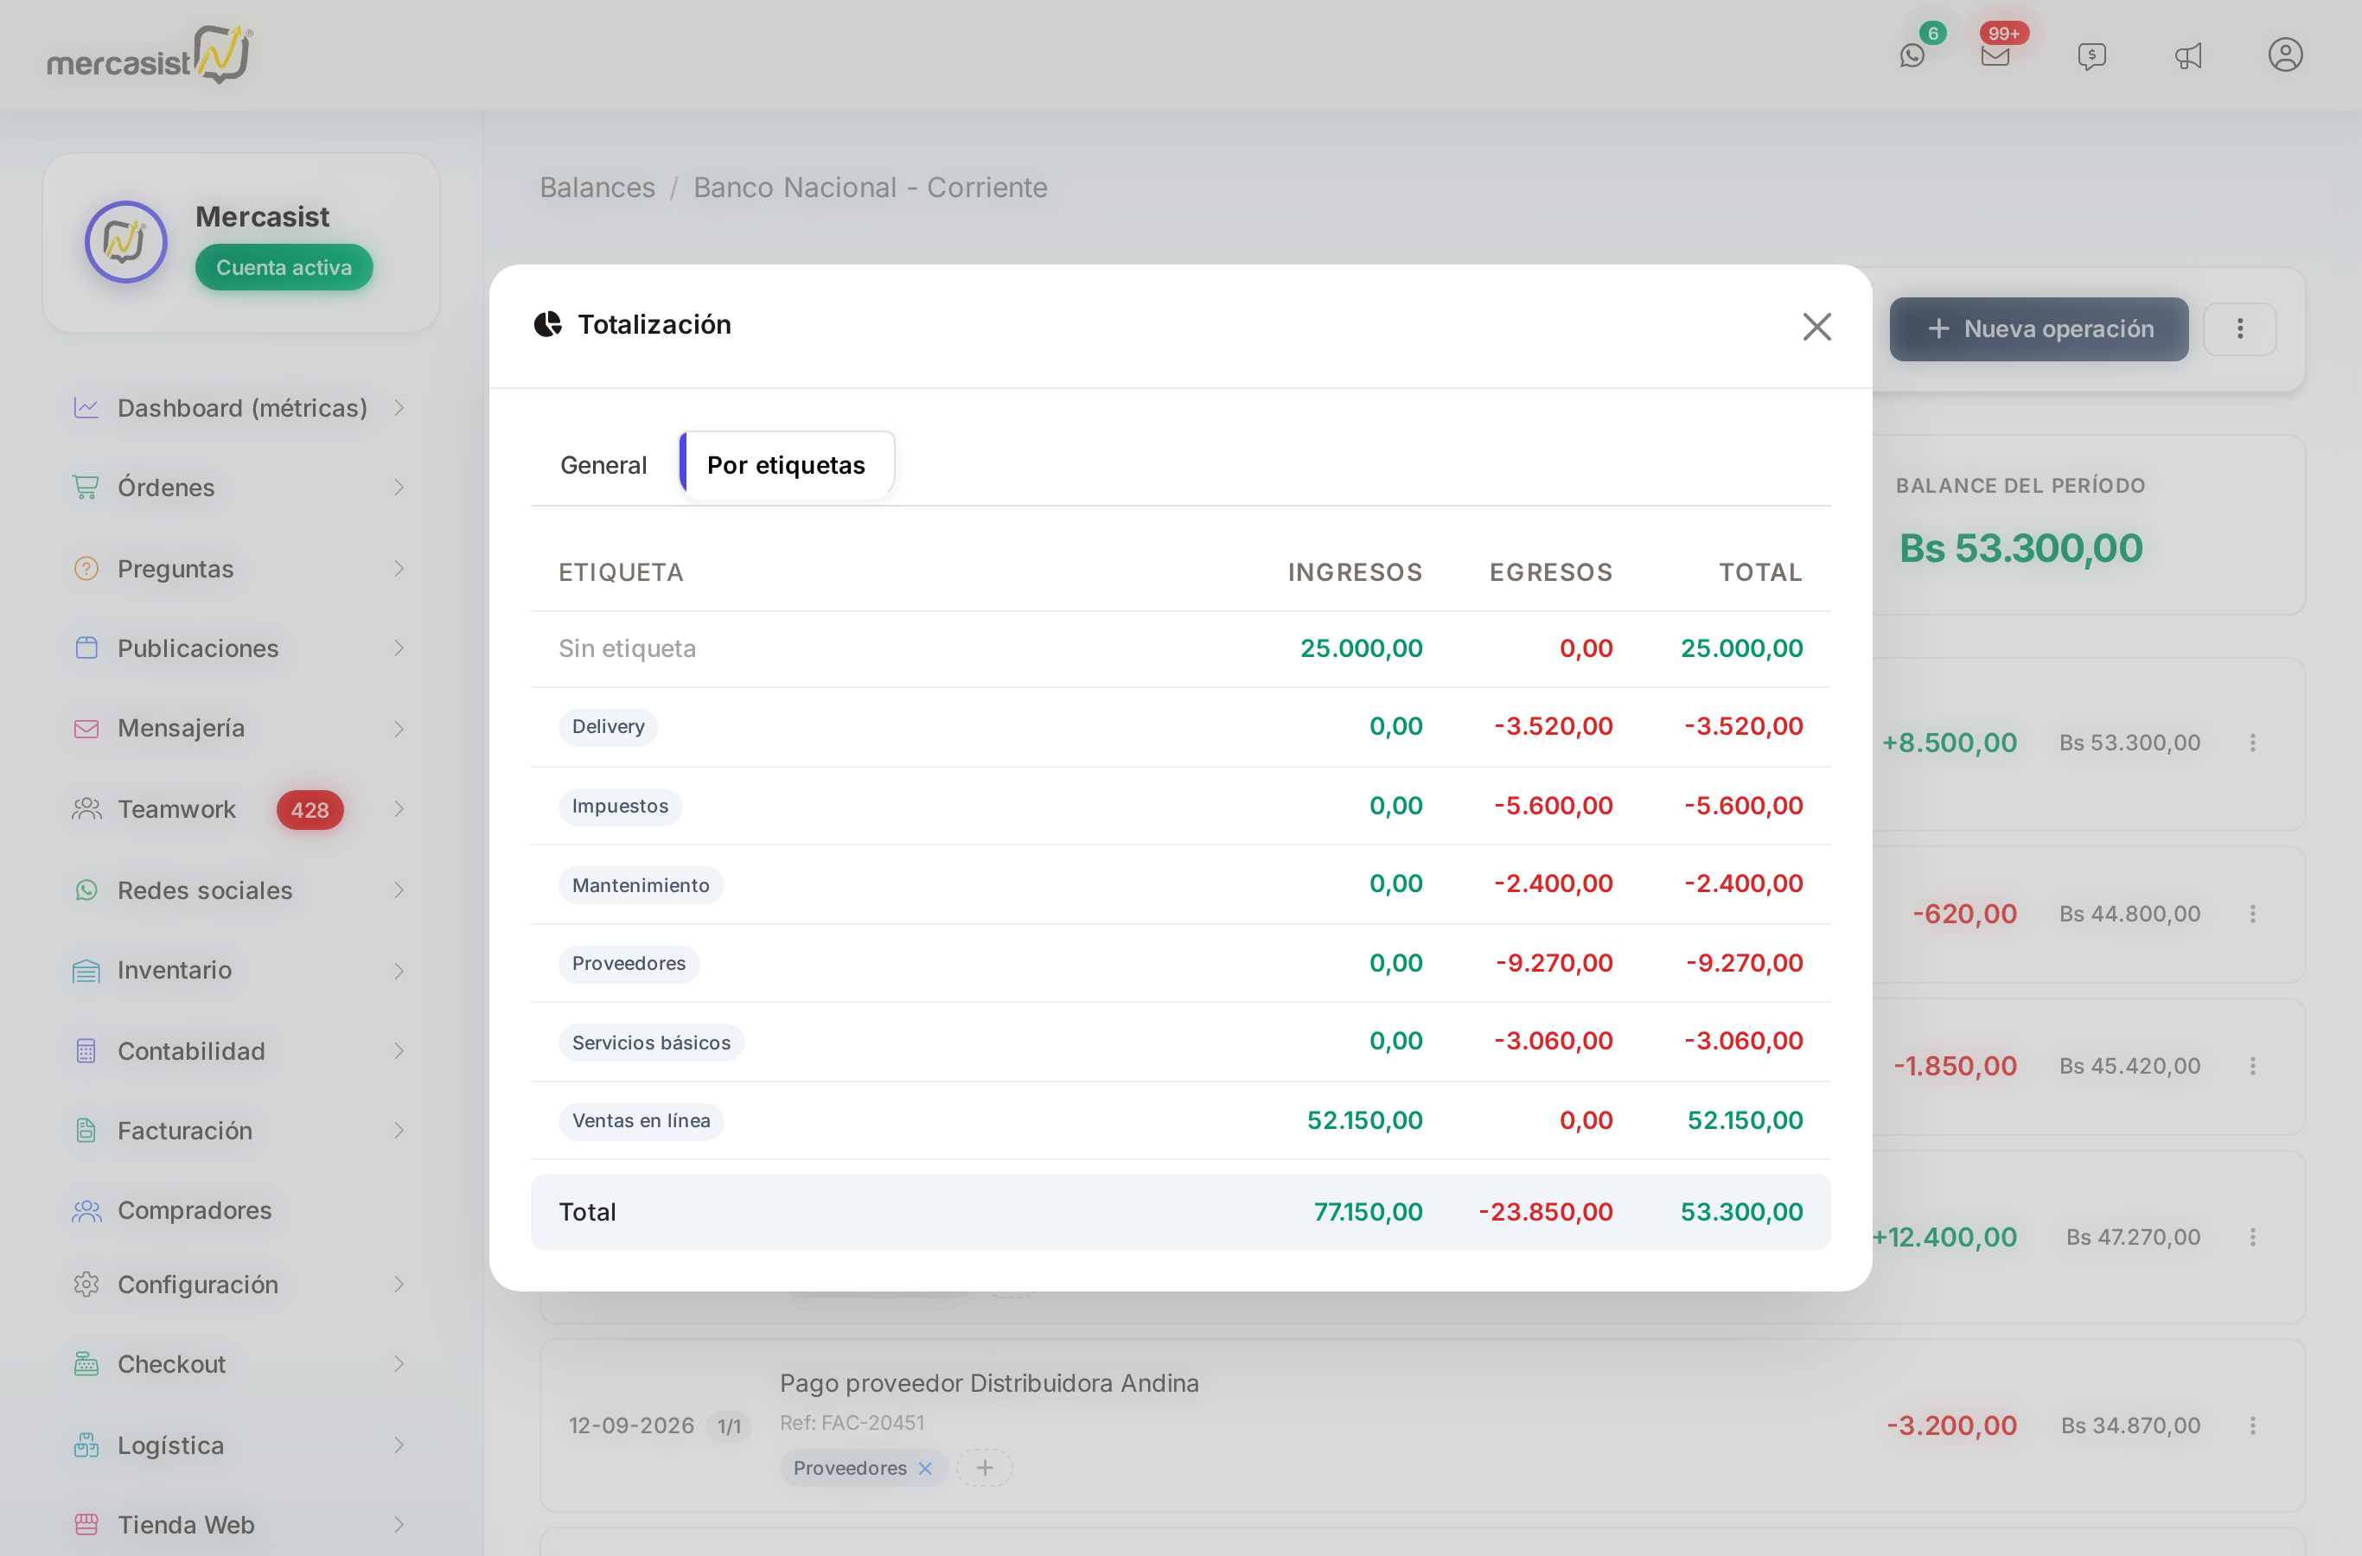Screen dimensions: 2362x1556
Task: Expand the Publicaciones sidebar section
Action: tap(240, 648)
